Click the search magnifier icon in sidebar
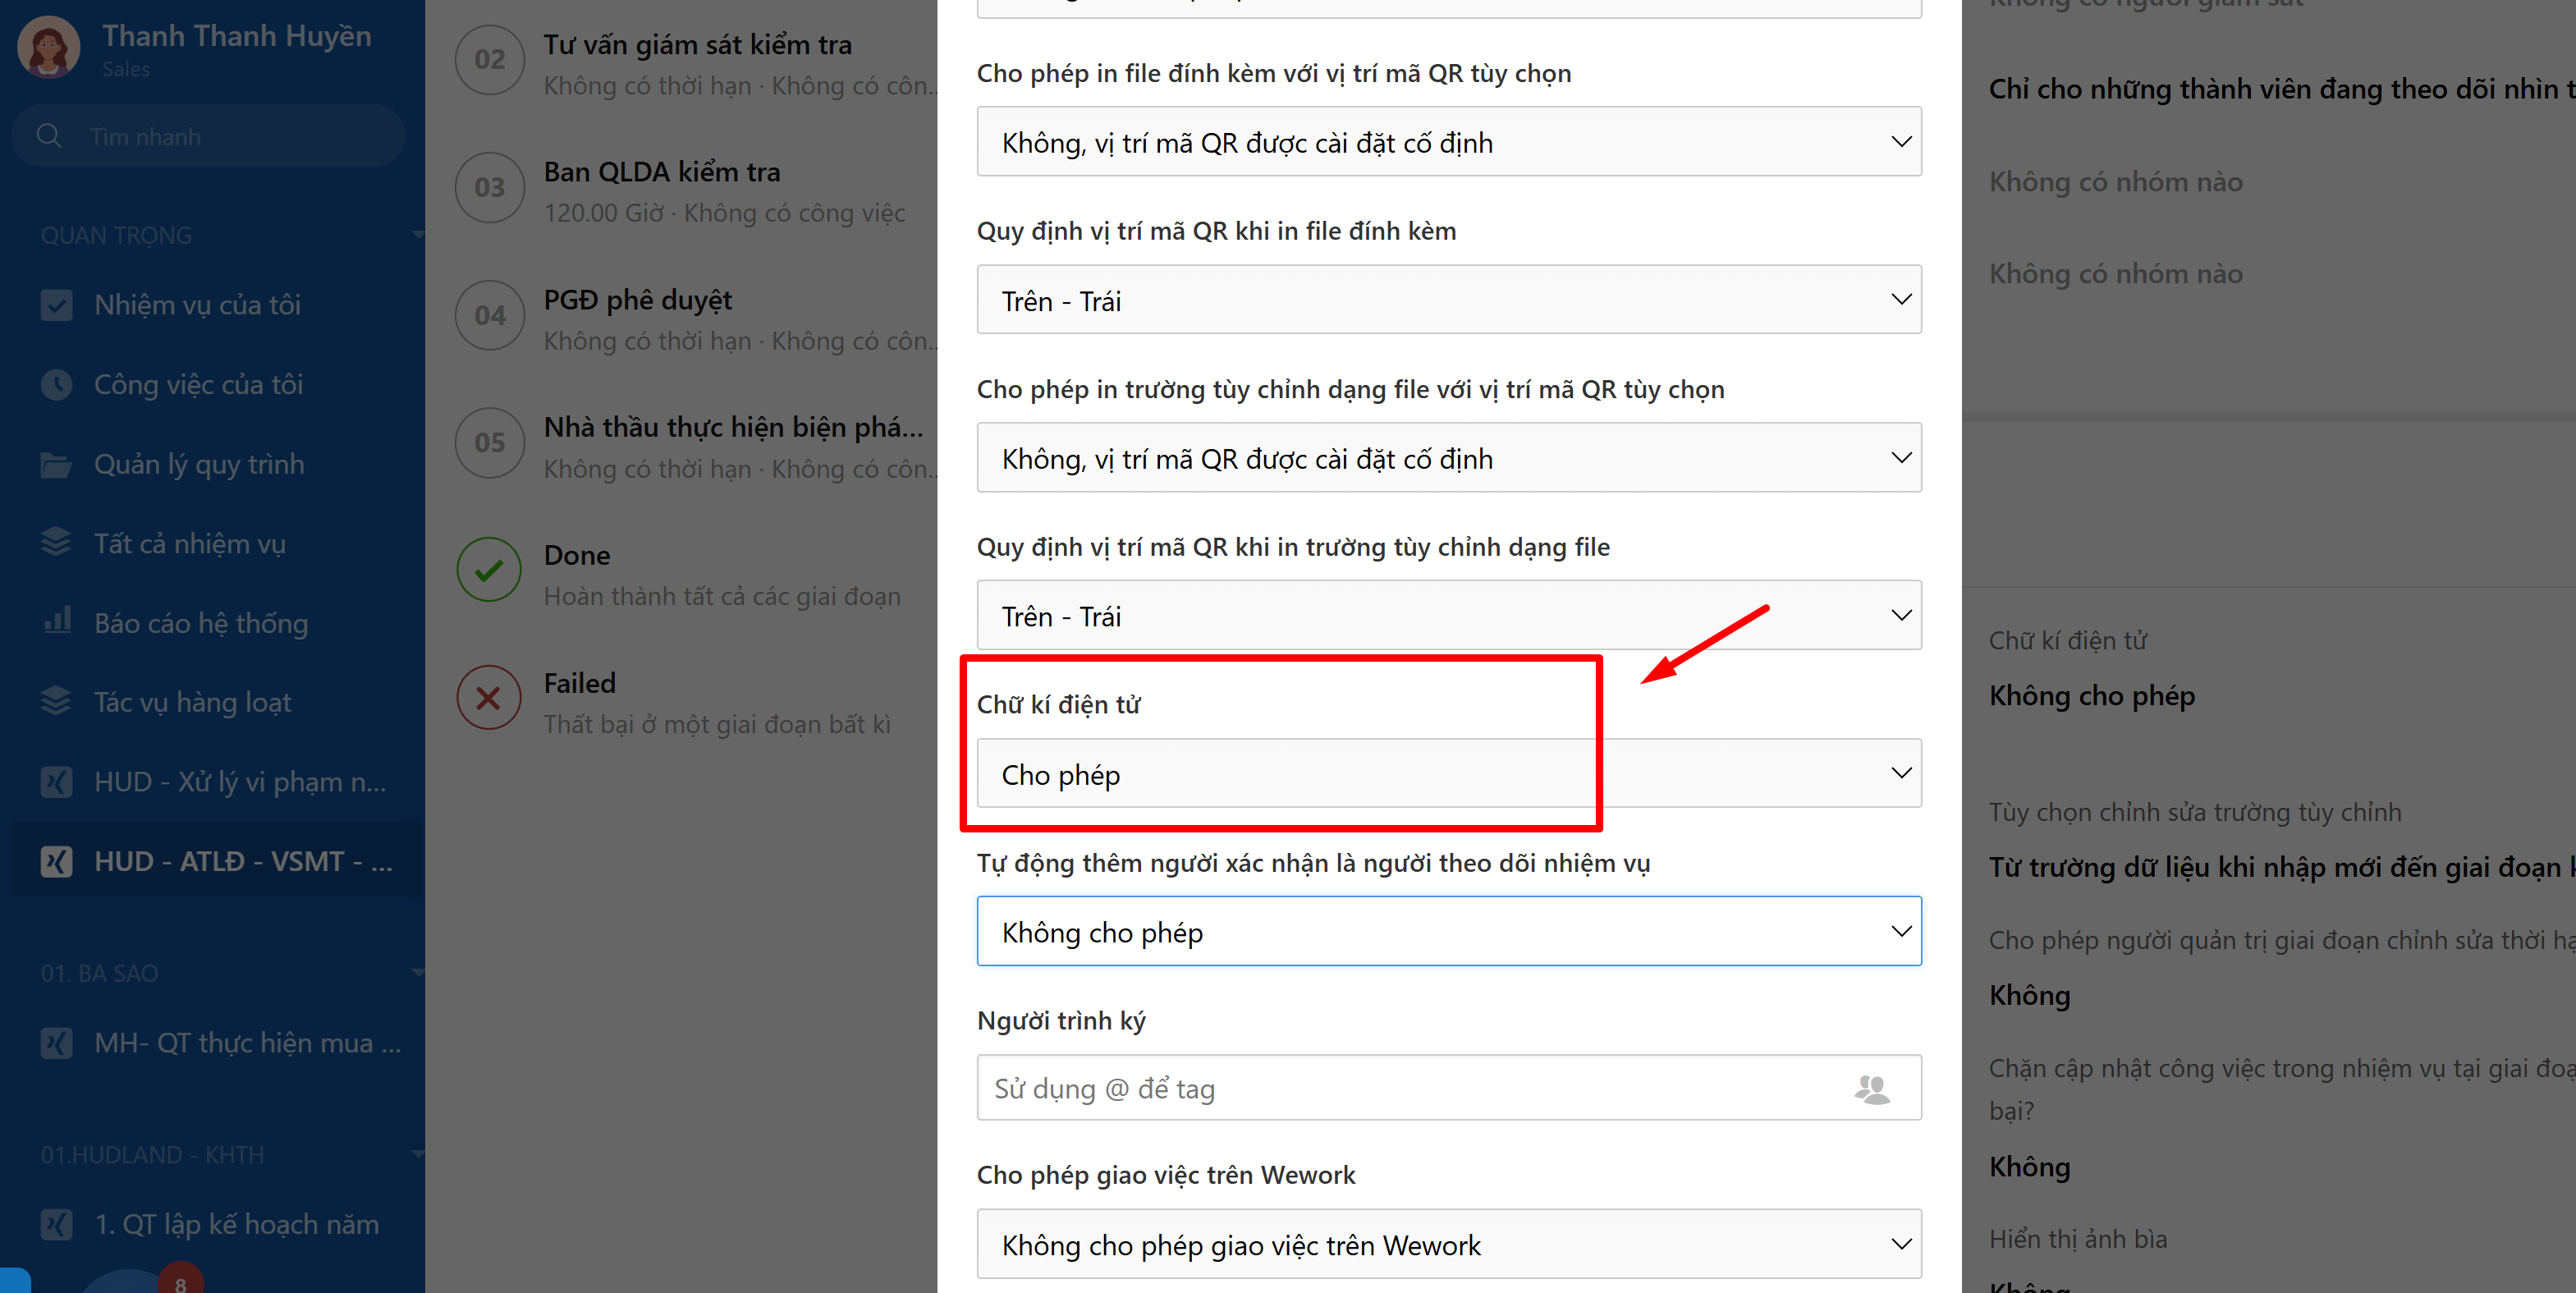The width and height of the screenshot is (2576, 1293). click(48, 135)
